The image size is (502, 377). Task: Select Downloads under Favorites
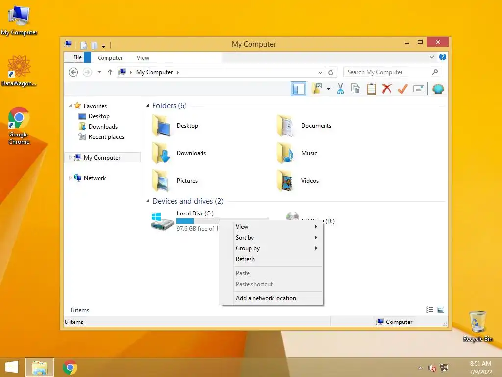(x=103, y=126)
